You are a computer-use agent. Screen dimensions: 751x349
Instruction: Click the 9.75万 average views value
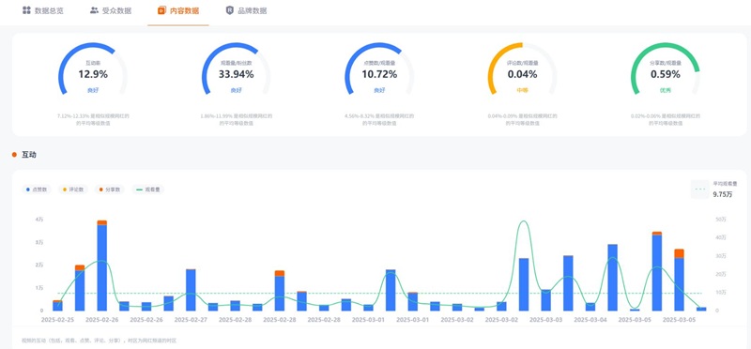pos(722,194)
